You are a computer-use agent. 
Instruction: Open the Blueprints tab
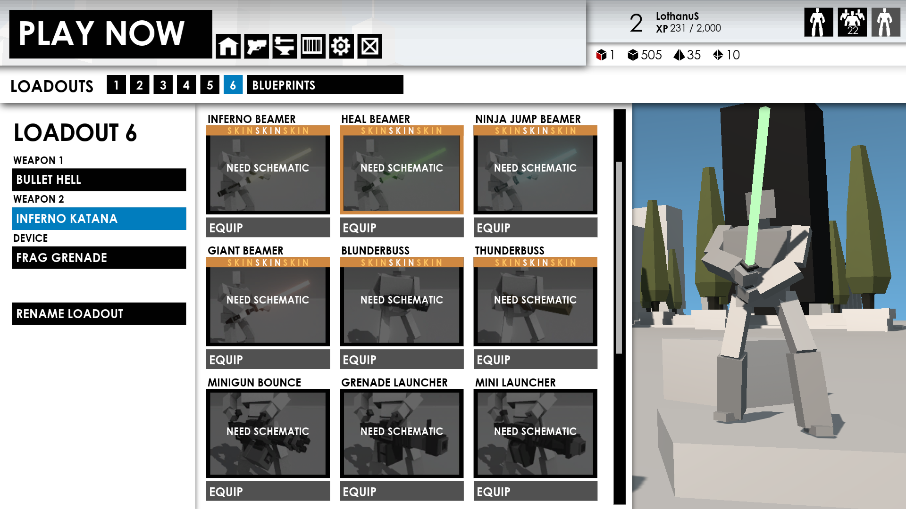(x=325, y=85)
